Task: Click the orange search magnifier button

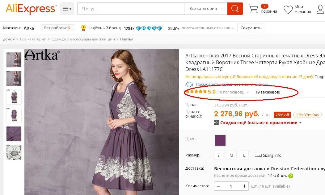Action: coord(235,9)
